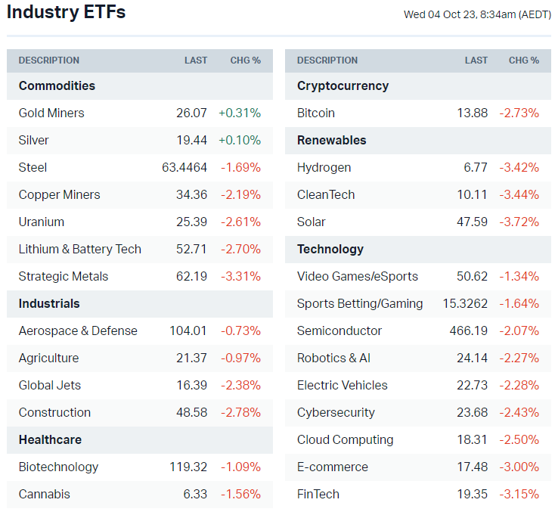Image resolution: width=558 pixels, height=512 pixels.
Task: Open Lithium & Battery Tech ETF
Action: [80, 249]
